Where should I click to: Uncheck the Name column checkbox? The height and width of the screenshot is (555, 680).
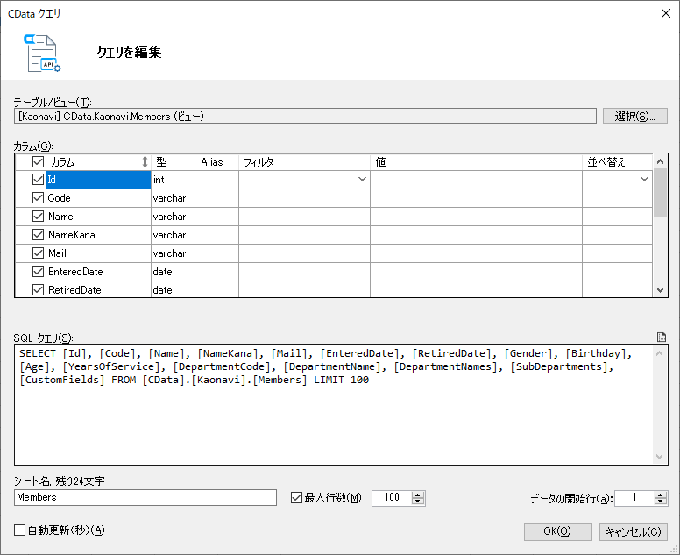tap(39, 216)
